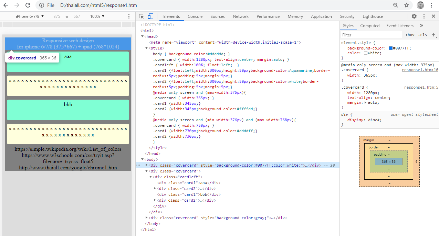The image size is (439, 236).
Task: Click the #0077ff background color swatch
Action: (x=391, y=48)
